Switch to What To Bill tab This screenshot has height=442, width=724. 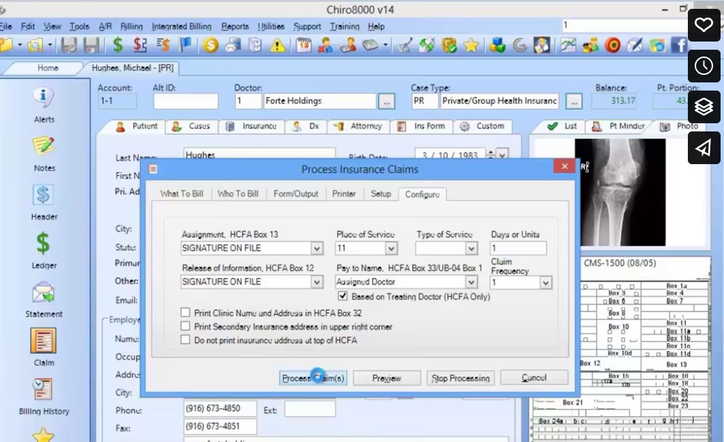click(181, 194)
